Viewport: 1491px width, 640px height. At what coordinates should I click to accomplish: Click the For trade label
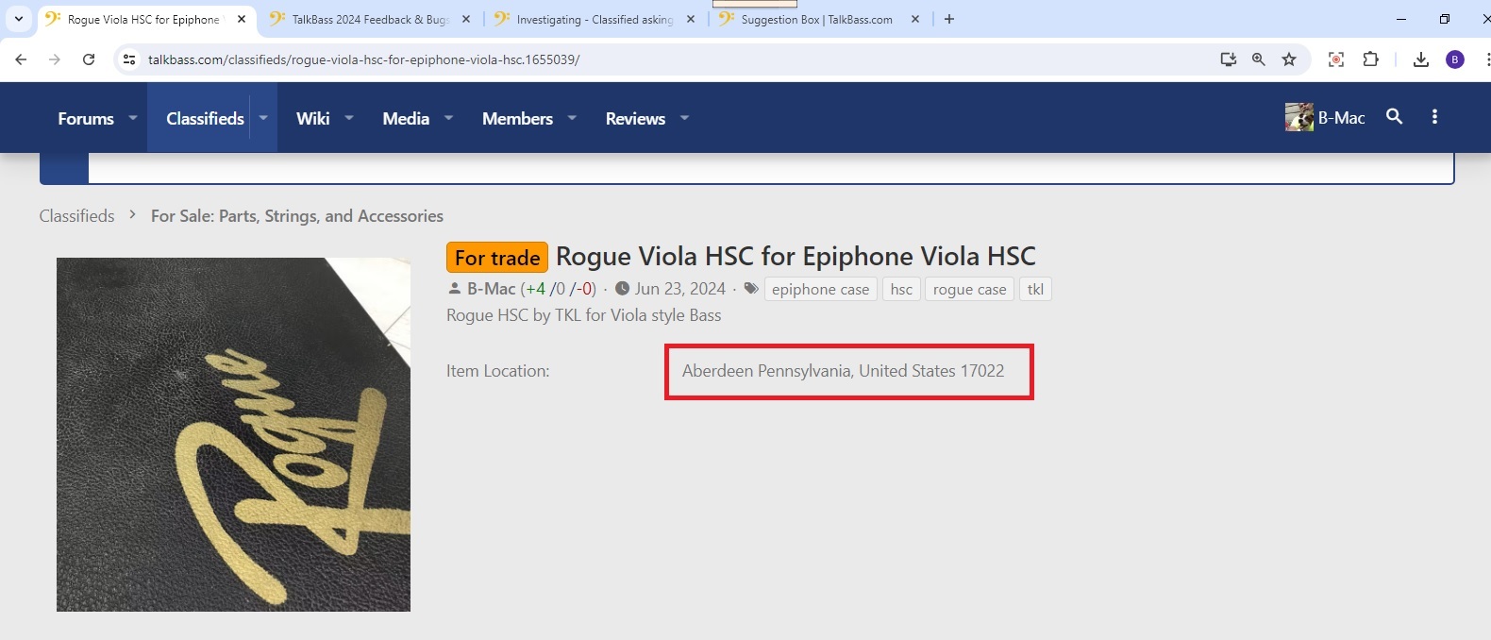point(497,258)
